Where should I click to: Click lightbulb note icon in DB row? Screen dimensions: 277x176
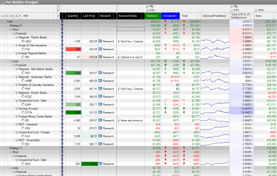(119, 120)
